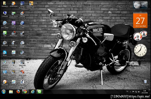Open the LINE shortcut on the desktop
Viewport: 151px width, 99px height.
tap(5, 34)
